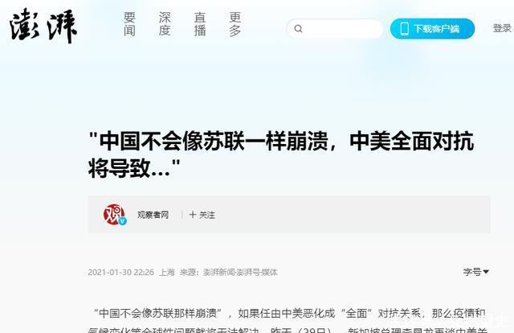Click the search magnifier icon

tap(298, 29)
